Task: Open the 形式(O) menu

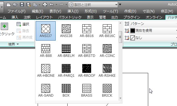Action: (x=91, y=11)
